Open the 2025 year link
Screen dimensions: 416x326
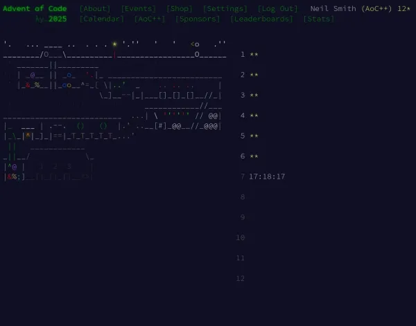tap(58, 19)
